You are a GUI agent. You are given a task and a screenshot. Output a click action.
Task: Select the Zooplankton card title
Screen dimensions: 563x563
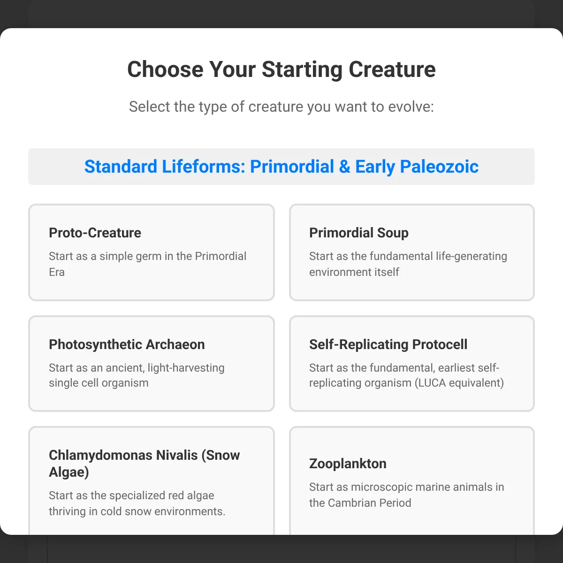pyautogui.click(x=348, y=464)
